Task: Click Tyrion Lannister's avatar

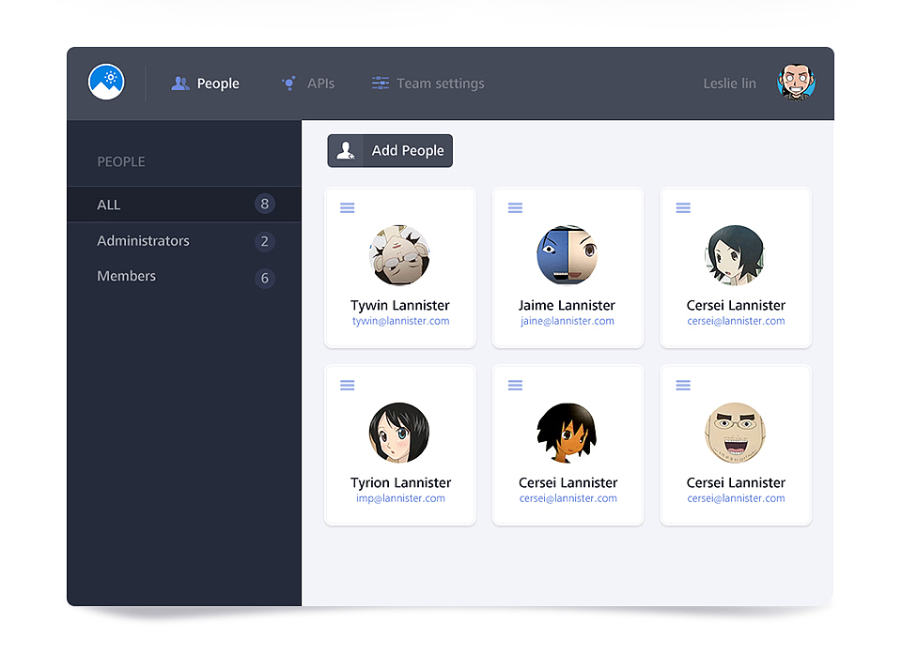Action: point(400,433)
